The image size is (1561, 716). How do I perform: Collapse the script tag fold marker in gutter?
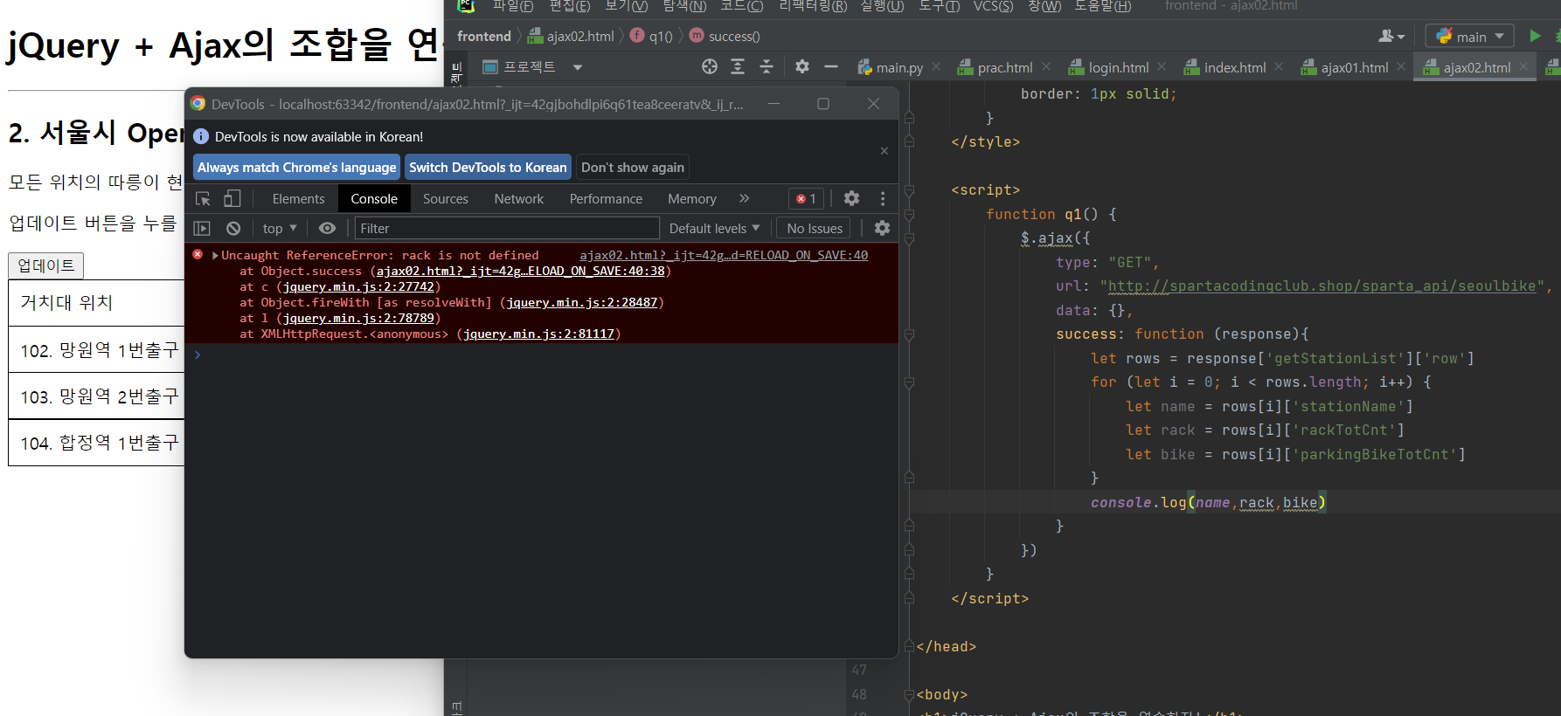click(909, 189)
